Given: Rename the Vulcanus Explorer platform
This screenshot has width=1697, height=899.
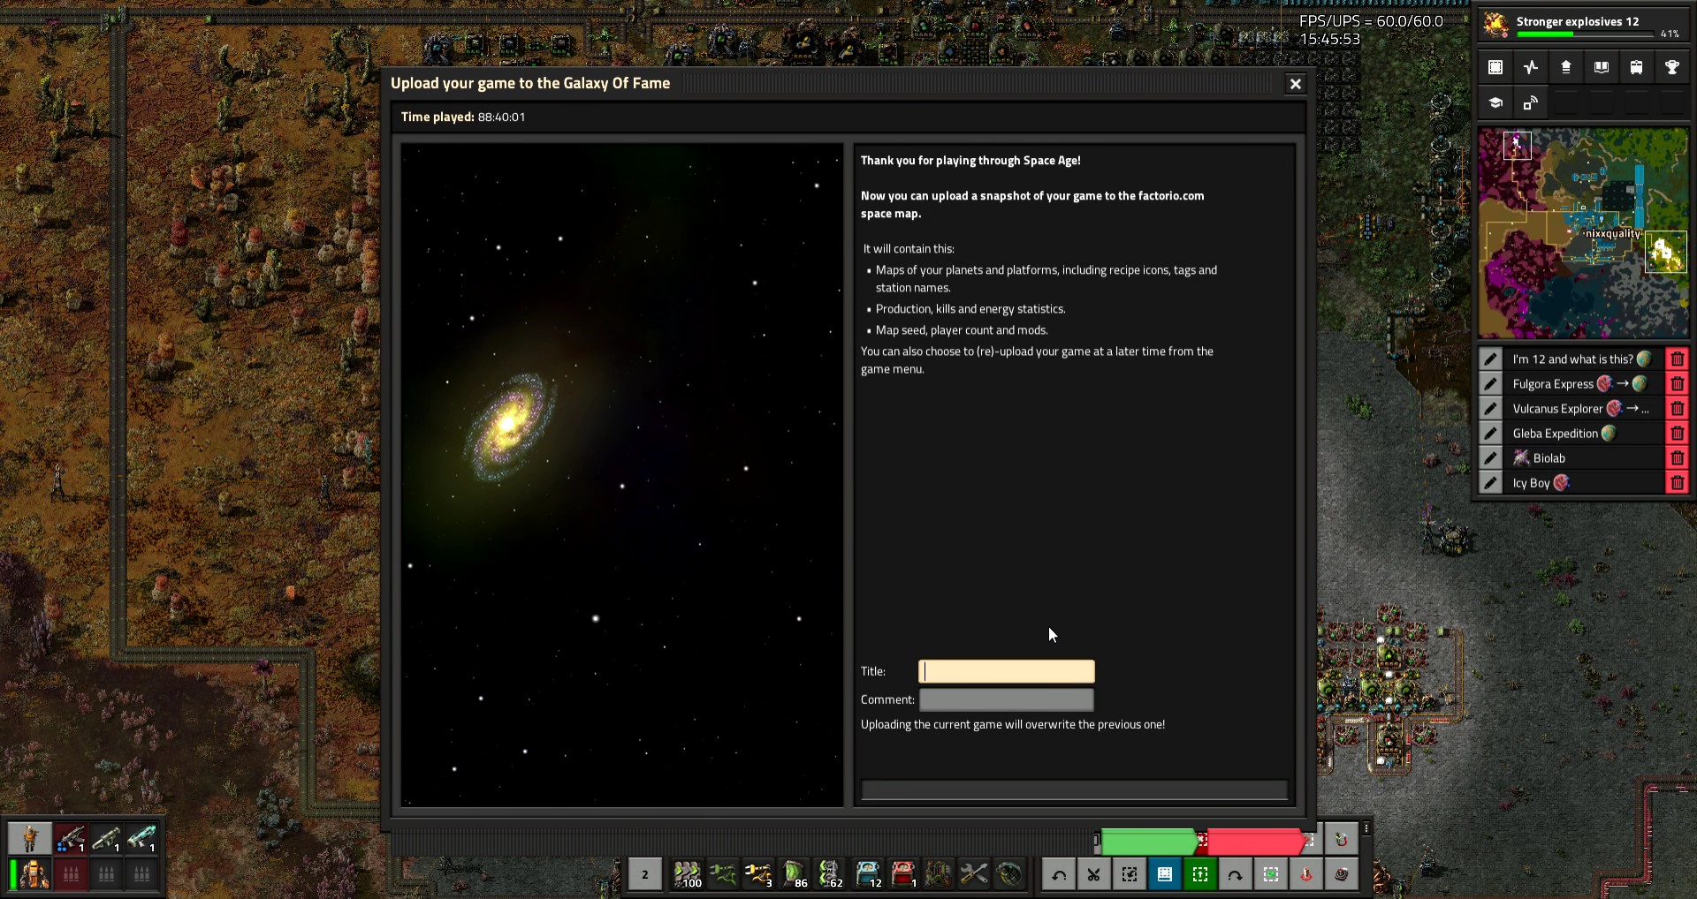Looking at the screenshot, I should 1491,409.
